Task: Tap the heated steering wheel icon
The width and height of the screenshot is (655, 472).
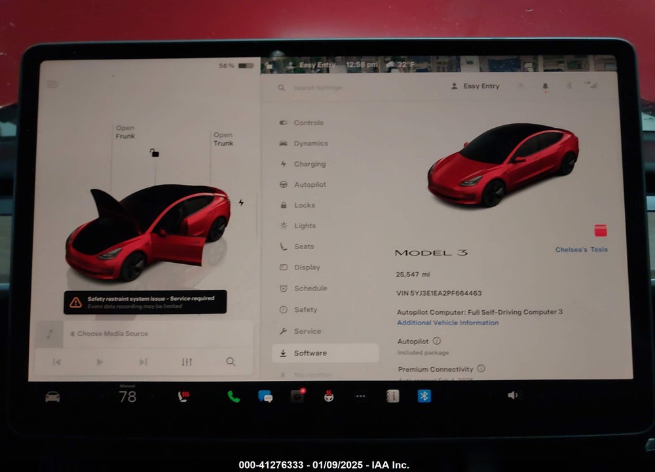Action: pos(329,396)
